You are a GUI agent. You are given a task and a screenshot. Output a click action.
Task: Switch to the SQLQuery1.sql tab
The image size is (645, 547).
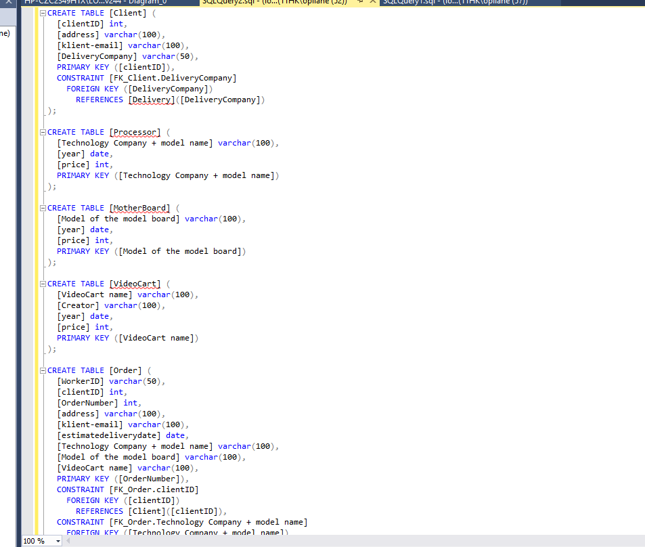tap(453, 2)
